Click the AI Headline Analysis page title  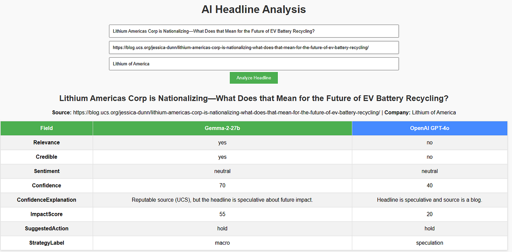point(254,9)
